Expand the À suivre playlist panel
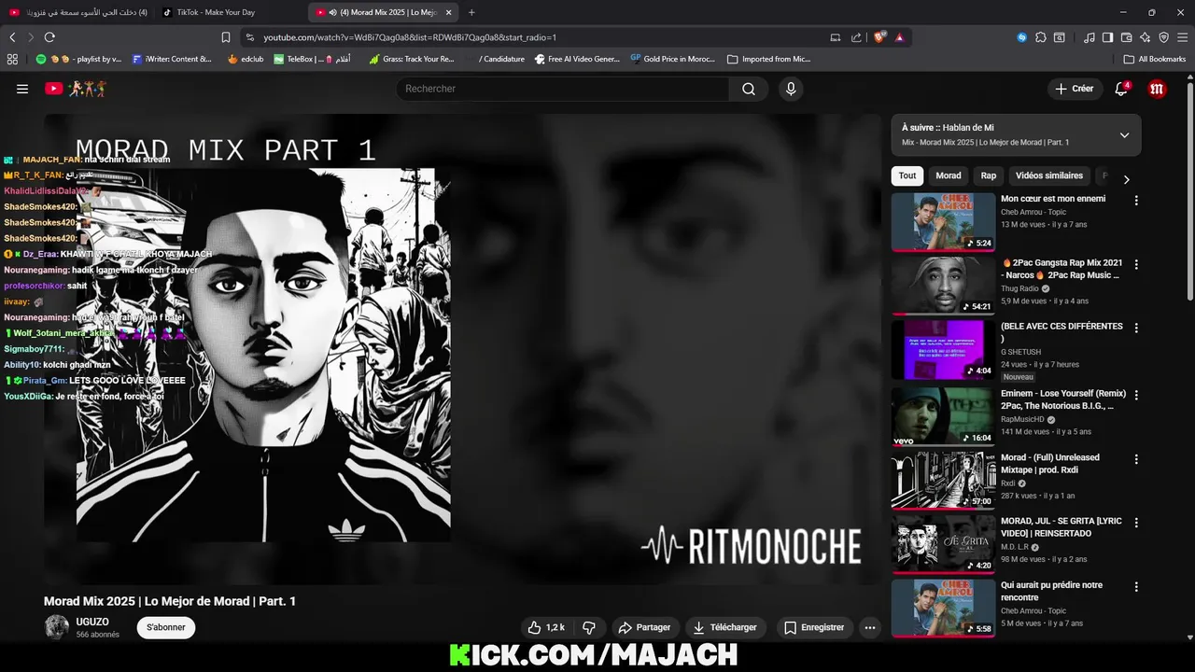Screen dimensions: 1195x672 pos(1124,135)
